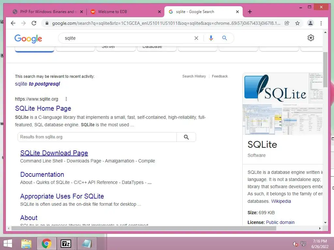
Task: Close the sqlite Google Search tab
Action: tap(237, 12)
